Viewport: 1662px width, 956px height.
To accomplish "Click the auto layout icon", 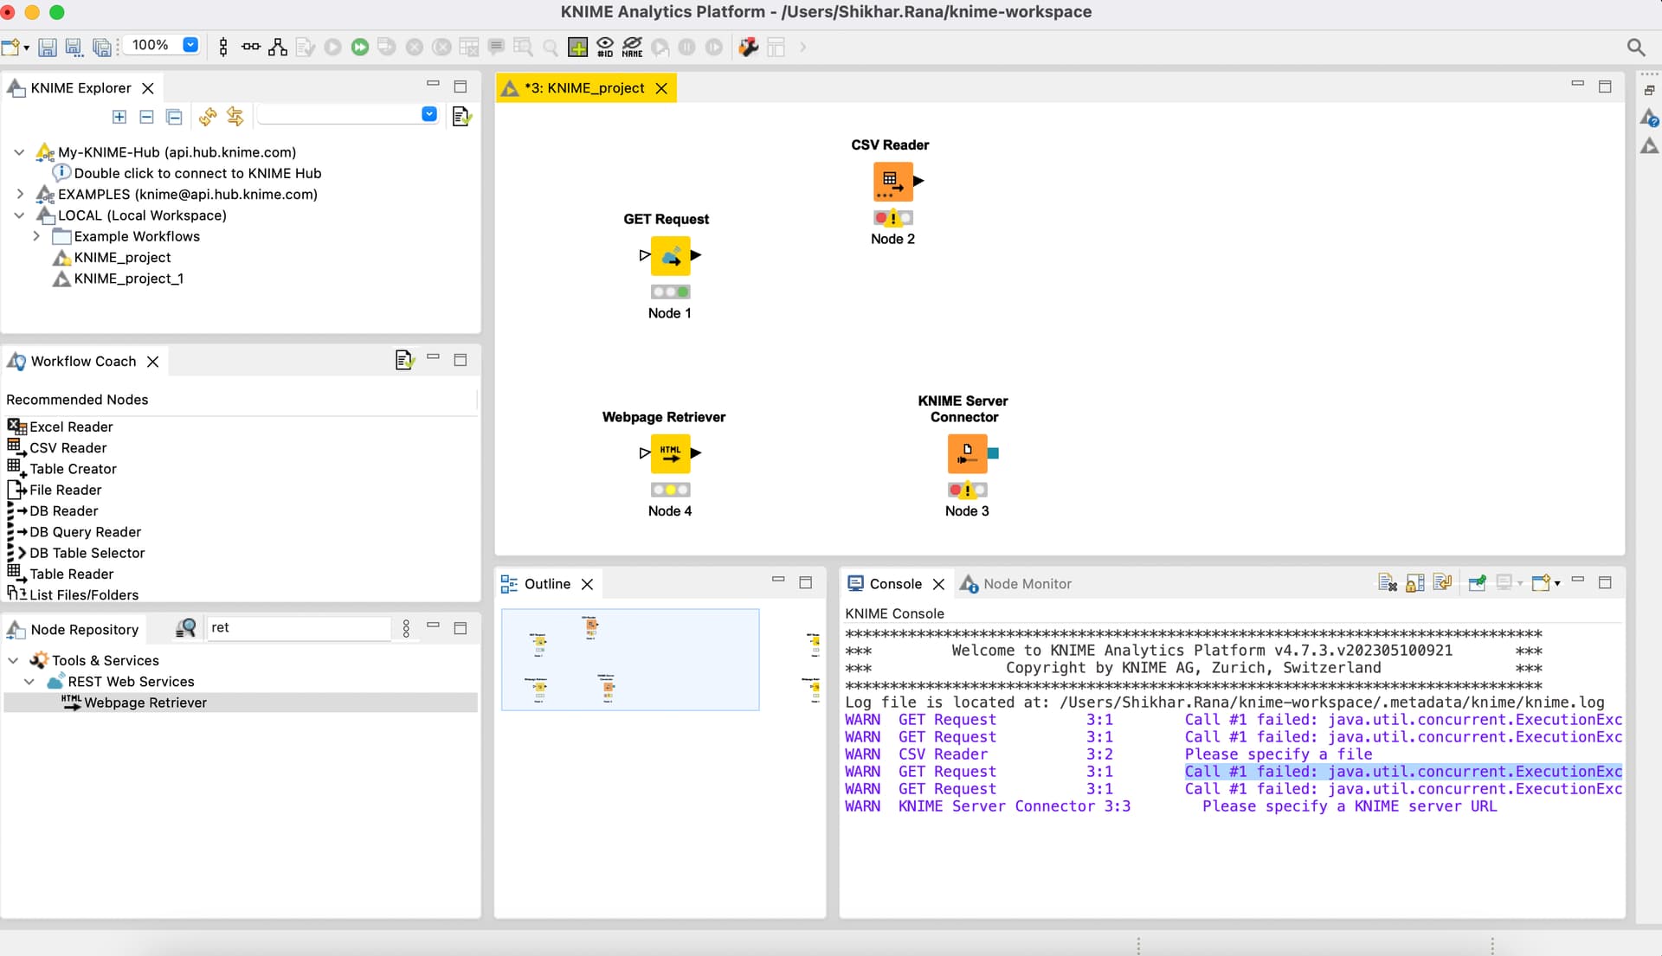I will 278,47.
